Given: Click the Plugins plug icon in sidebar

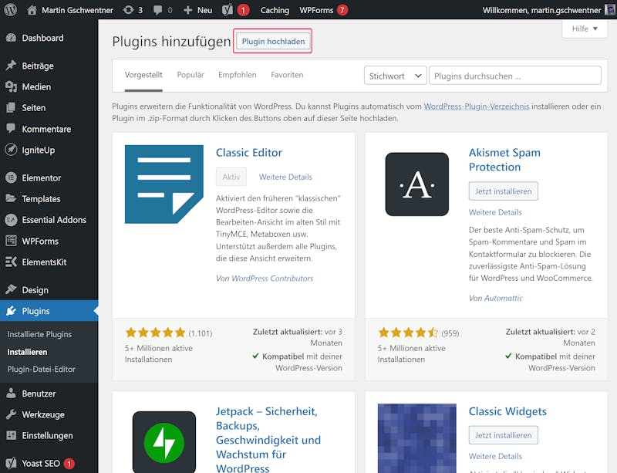Looking at the screenshot, I should pos(11,311).
